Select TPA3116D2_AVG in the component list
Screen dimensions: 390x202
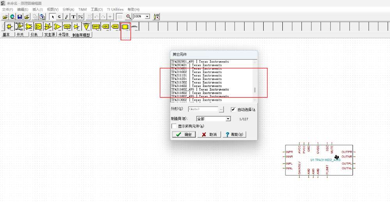(x=200, y=89)
